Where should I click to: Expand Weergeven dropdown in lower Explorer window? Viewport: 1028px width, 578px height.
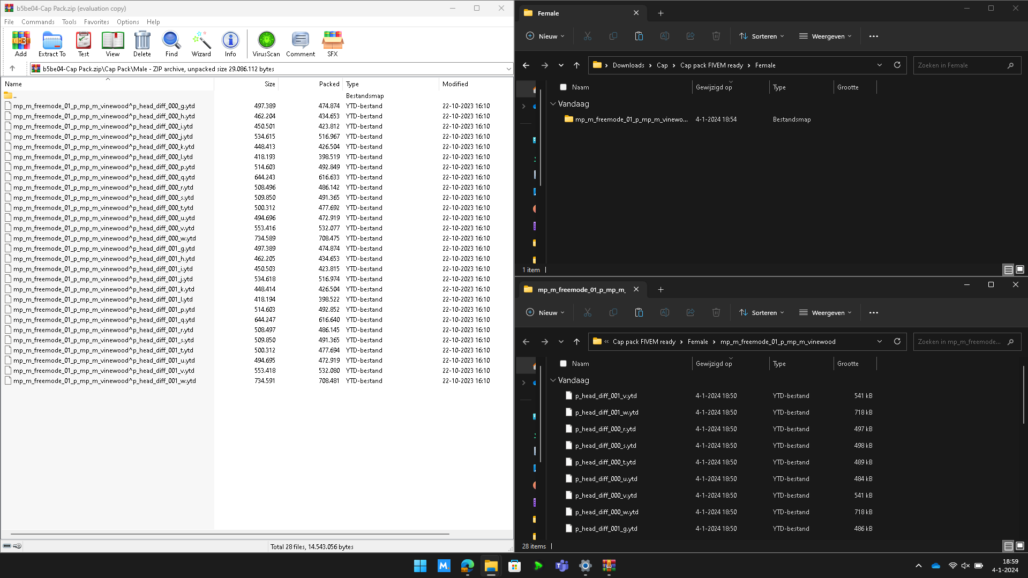click(x=825, y=313)
